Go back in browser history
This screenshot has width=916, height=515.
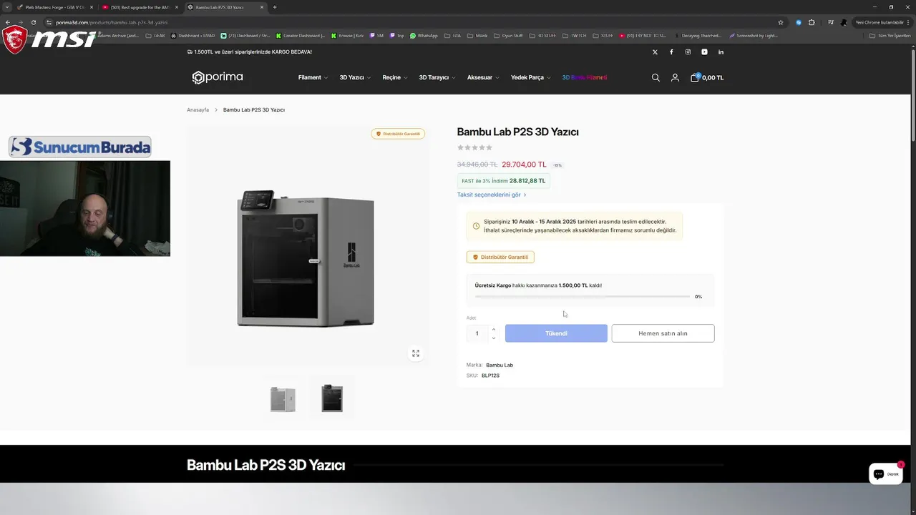[7, 22]
